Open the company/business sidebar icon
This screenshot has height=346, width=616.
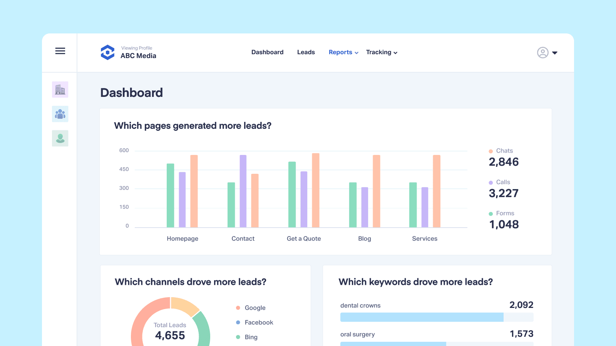60,89
